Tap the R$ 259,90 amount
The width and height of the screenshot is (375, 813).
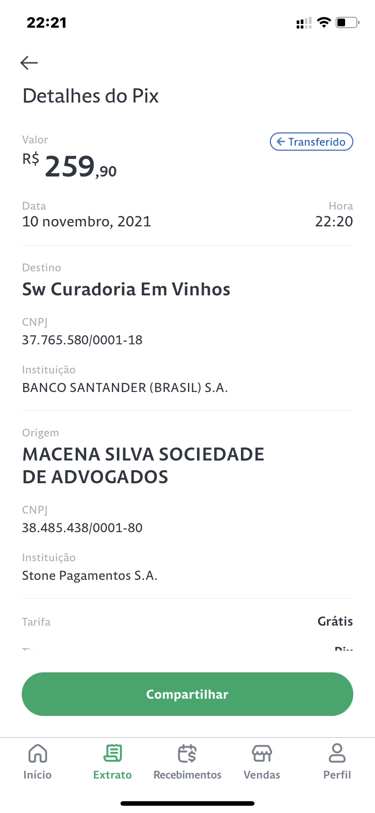click(x=70, y=166)
